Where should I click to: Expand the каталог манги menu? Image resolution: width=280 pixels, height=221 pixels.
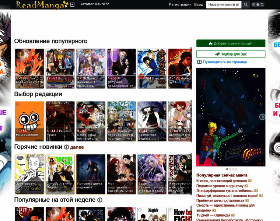[94, 4]
